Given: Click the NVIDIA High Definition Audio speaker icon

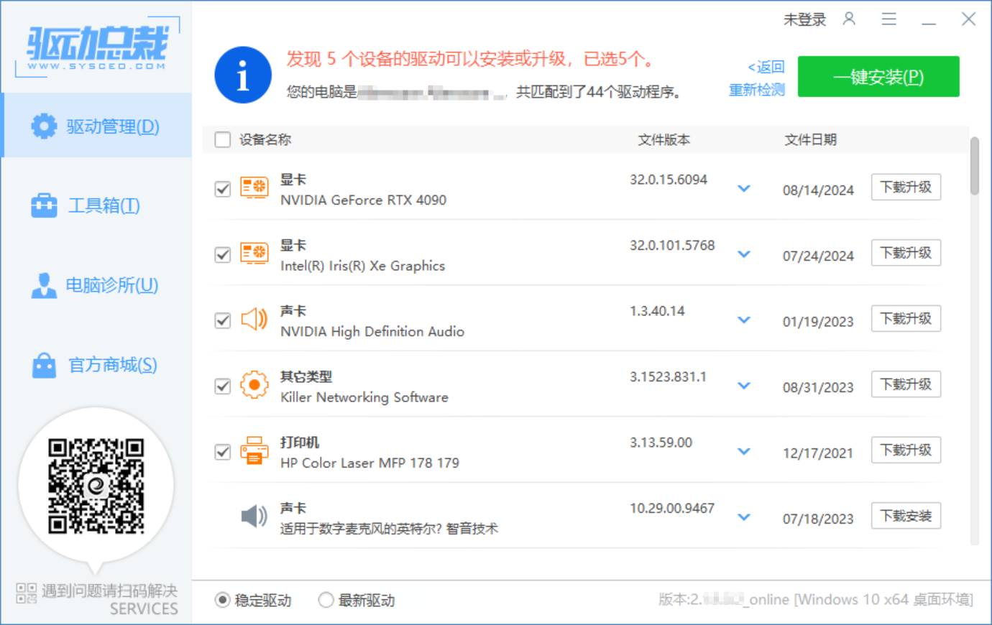Looking at the screenshot, I should click(x=254, y=319).
